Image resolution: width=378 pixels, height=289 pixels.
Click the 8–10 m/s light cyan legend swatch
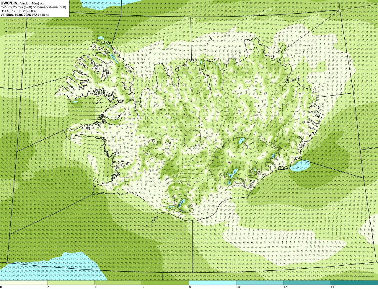pos(213,283)
